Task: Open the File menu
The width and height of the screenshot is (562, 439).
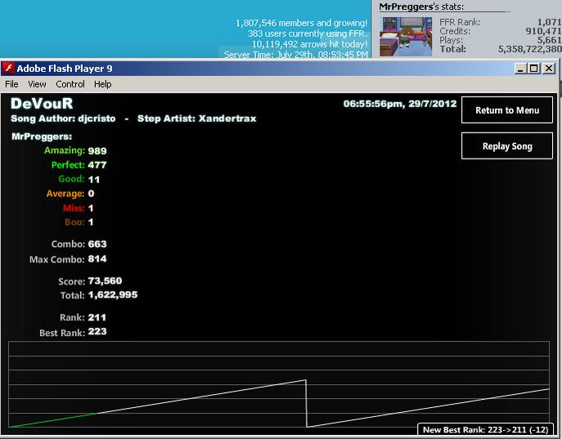Action: pos(11,84)
